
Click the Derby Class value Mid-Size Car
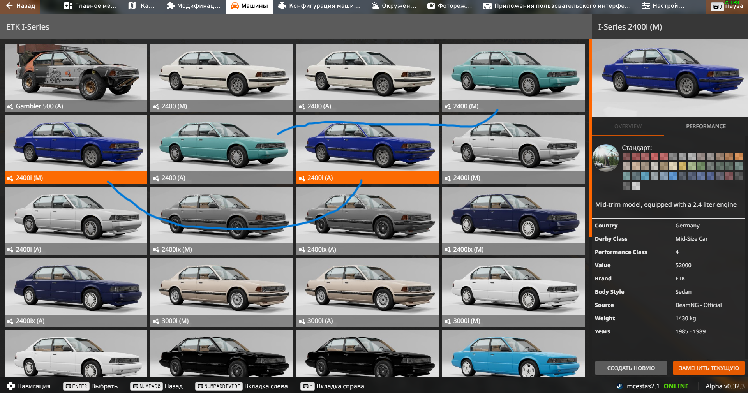pos(692,239)
